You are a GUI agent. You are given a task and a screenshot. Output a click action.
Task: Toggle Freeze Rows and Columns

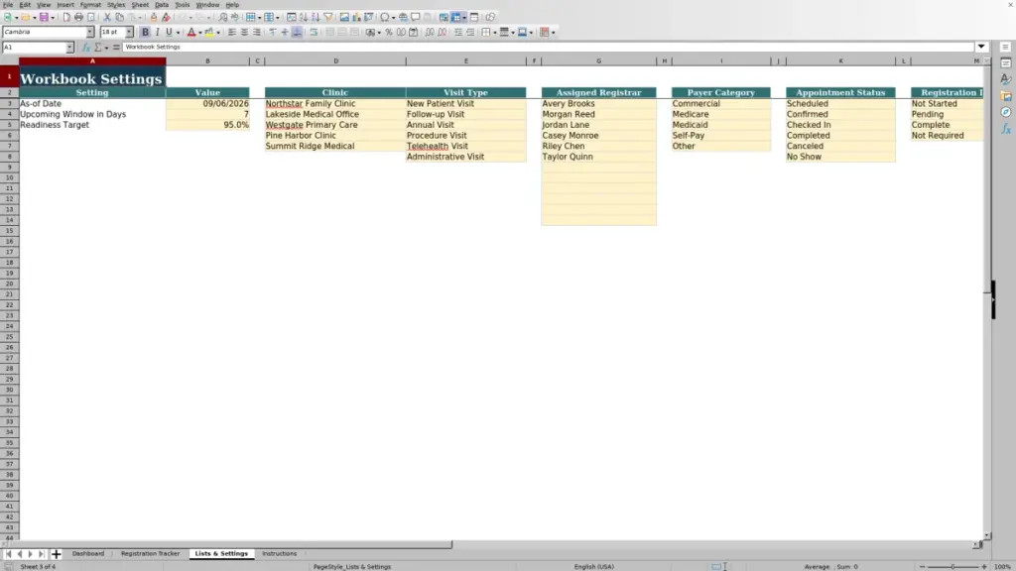coord(456,18)
